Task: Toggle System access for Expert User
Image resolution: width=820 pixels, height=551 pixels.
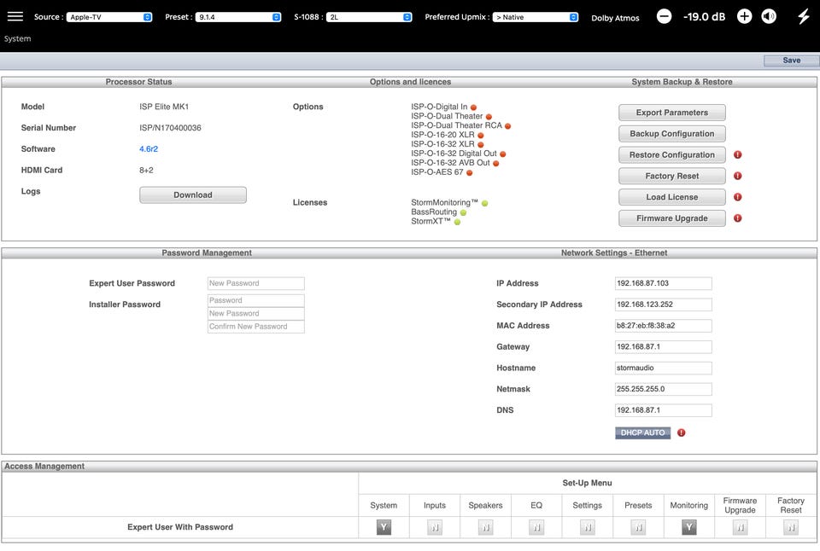Action: click(x=384, y=528)
